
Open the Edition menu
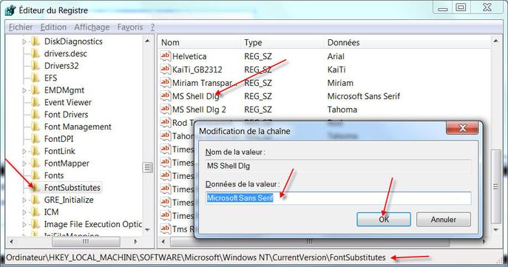pyautogui.click(x=53, y=27)
